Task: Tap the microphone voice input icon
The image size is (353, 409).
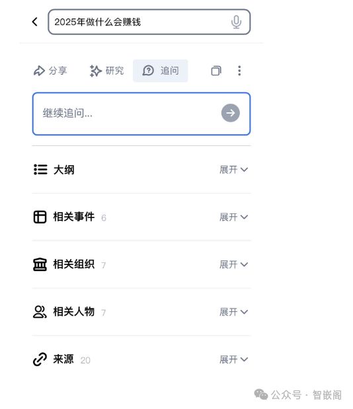Action: (x=236, y=22)
